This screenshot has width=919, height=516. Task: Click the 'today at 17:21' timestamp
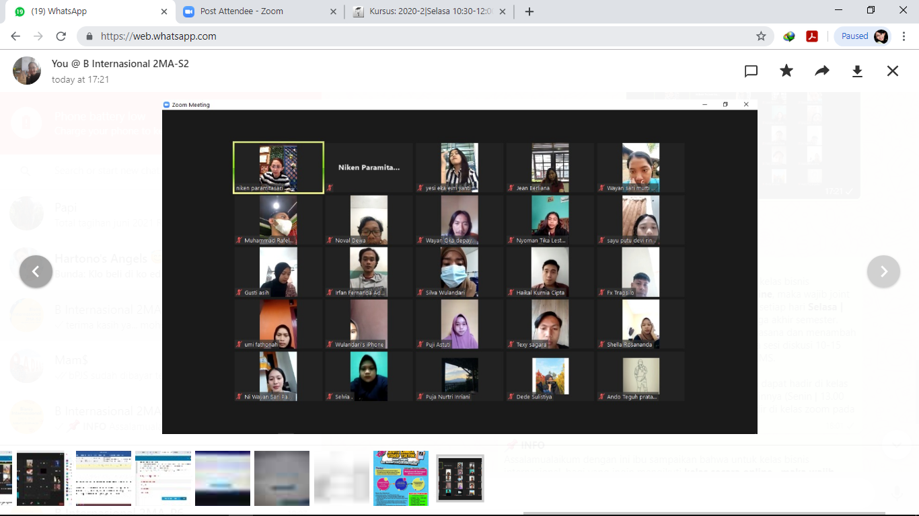pos(80,79)
